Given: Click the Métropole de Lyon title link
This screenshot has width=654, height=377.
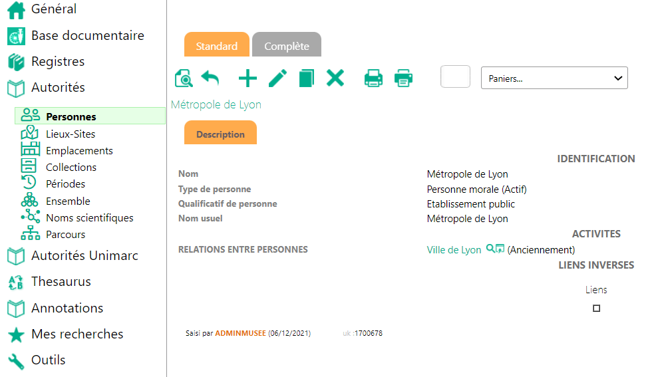Looking at the screenshot, I should (x=216, y=104).
